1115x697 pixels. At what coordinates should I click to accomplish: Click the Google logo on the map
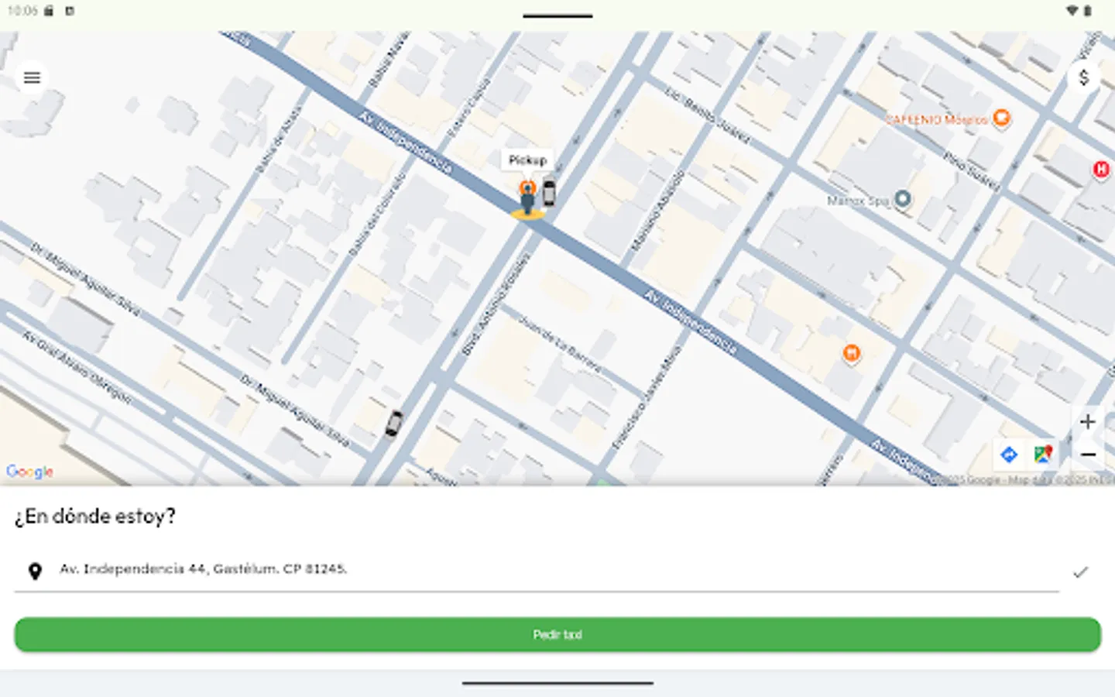tap(29, 471)
